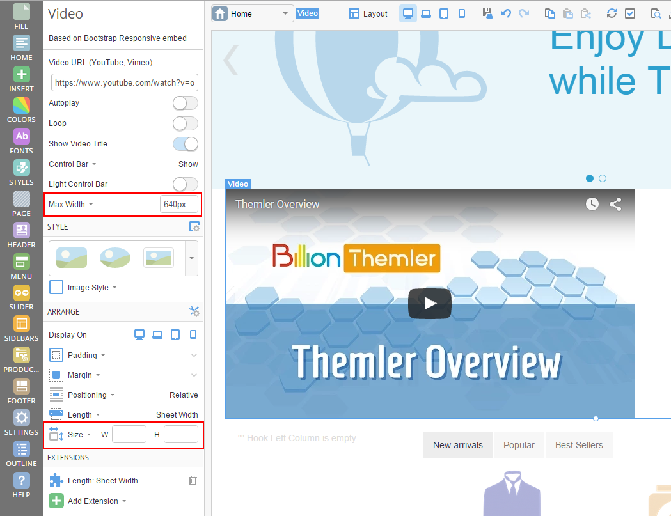Image resolution: width=671 pixels, height=516 pixels.
Task: Open the Home page dropdown
Action: coord(253,13)
